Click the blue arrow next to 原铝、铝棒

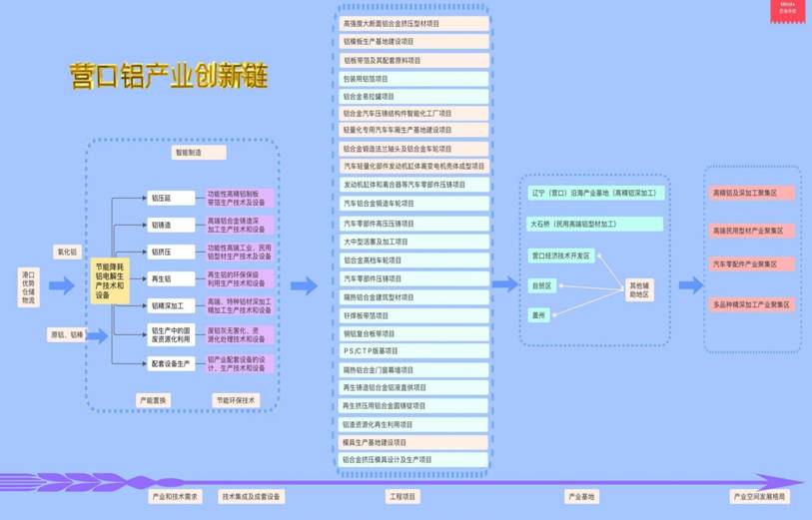(x=96, y=335)
